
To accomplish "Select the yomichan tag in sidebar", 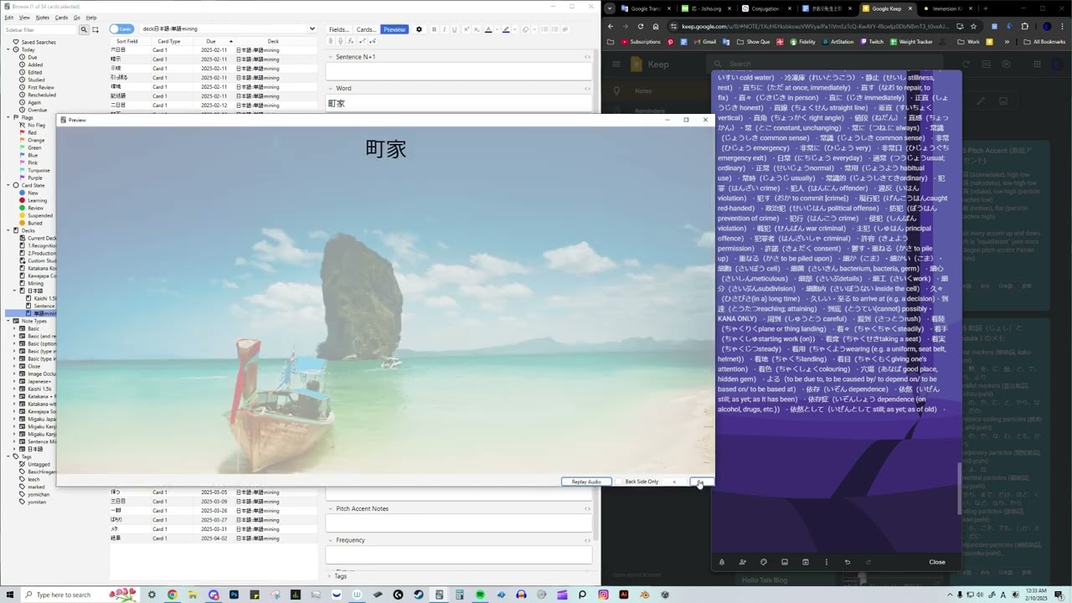I will [37, 494].
